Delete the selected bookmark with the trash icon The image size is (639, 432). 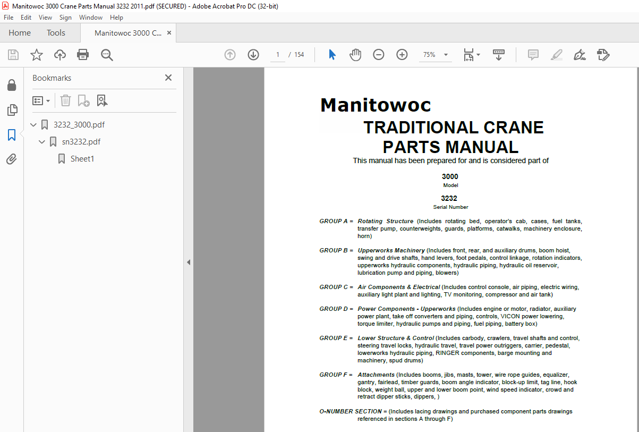pyautogui.click(x=65, y=100)
